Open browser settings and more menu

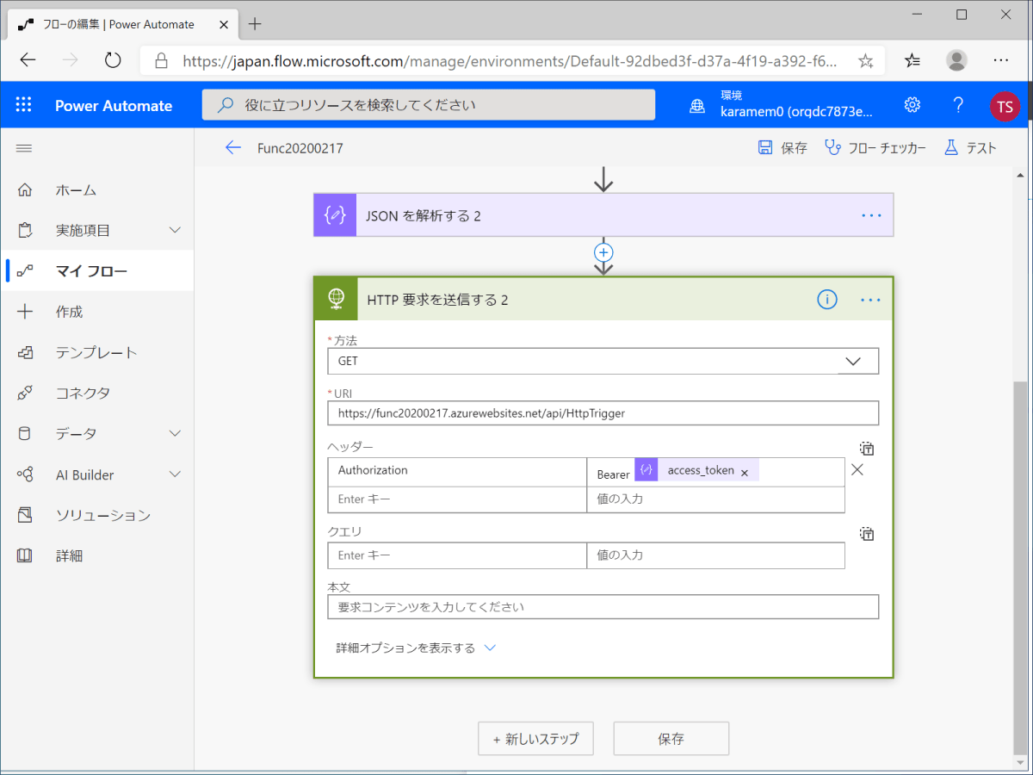1000,60
